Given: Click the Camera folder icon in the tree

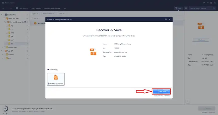Looking at the screenshot, I should coord(7,55).
